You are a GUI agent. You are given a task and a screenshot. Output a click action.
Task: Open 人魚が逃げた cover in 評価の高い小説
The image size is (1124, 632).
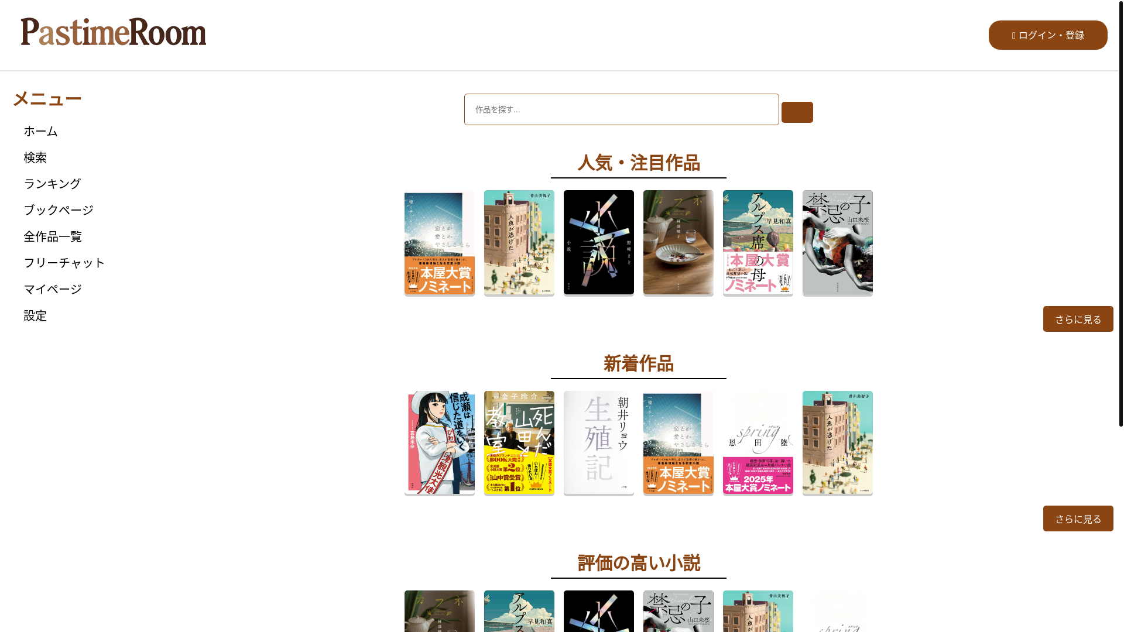758,611
